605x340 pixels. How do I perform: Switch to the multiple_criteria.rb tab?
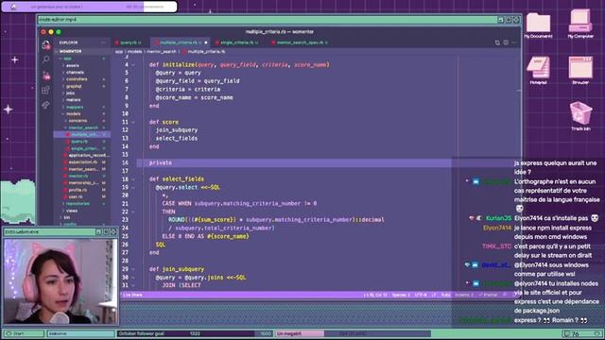coord(181,42)
